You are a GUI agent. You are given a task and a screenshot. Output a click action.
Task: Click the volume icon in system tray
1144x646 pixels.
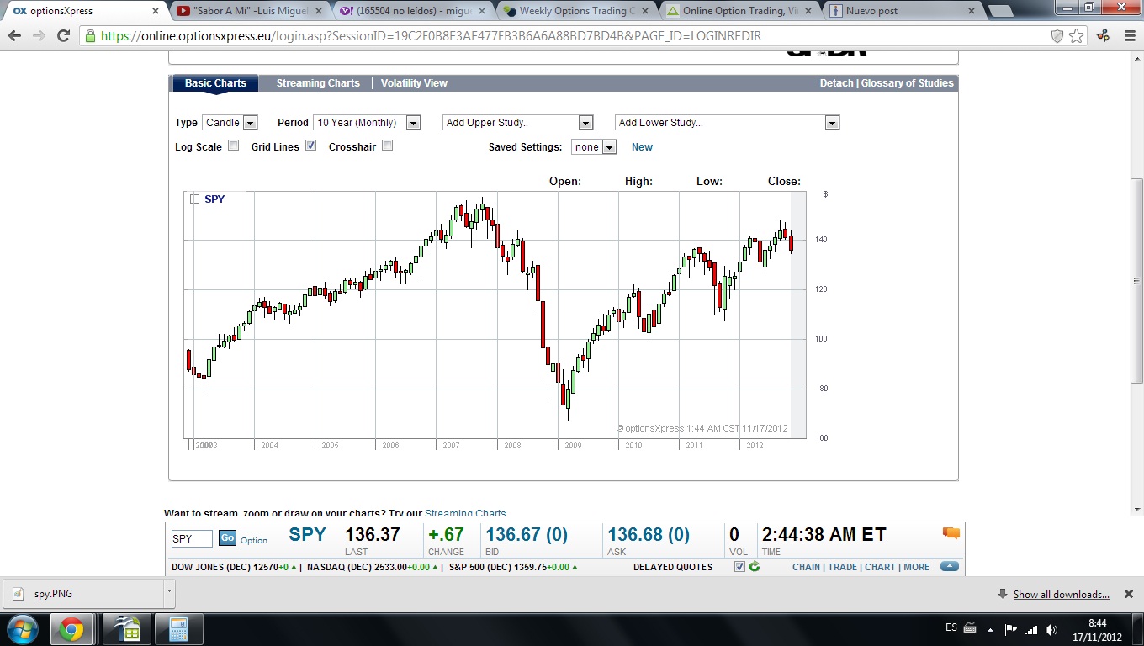[x=1051, y=629]
